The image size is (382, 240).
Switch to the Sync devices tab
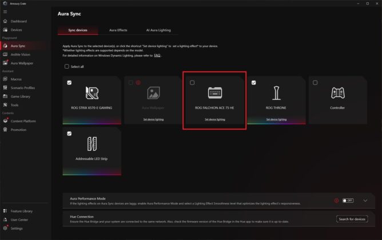(78, 30)
